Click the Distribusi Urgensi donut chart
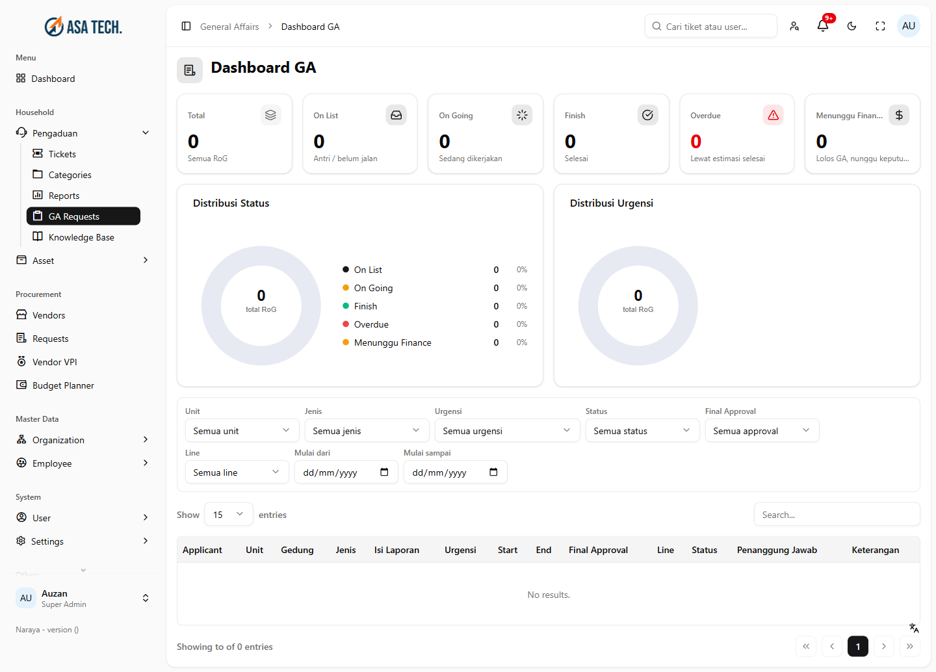Screen dimensions: 936x672 coord(638,305)
